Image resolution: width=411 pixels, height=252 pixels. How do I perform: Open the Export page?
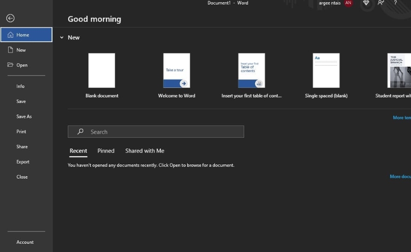click(23, 161)
